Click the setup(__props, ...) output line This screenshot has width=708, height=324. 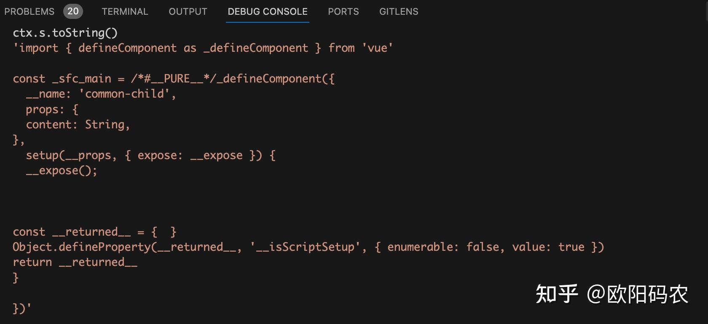coord(150,155)
